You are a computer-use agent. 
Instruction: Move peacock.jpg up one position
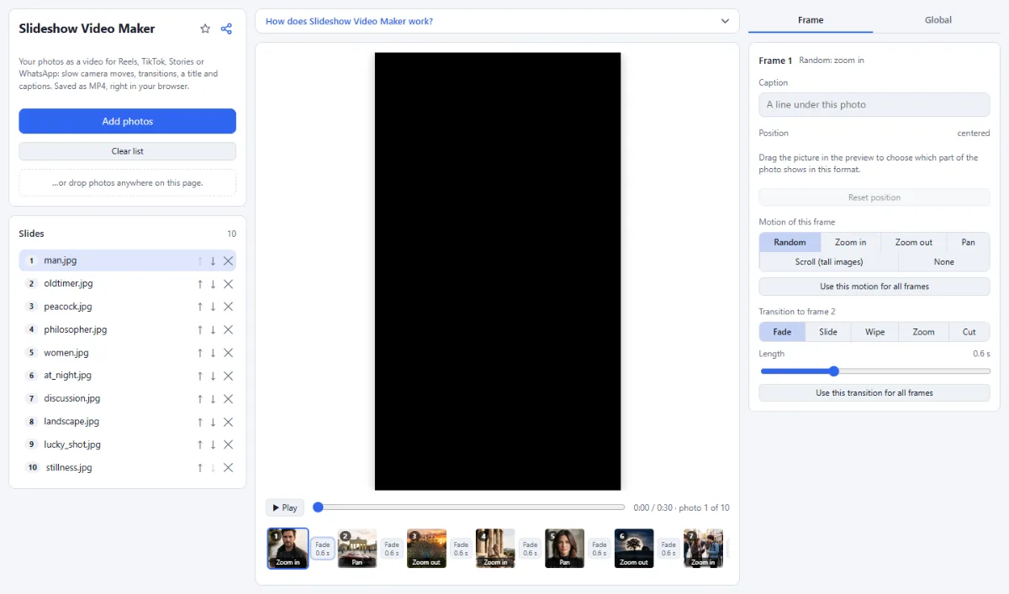(200, 307)
